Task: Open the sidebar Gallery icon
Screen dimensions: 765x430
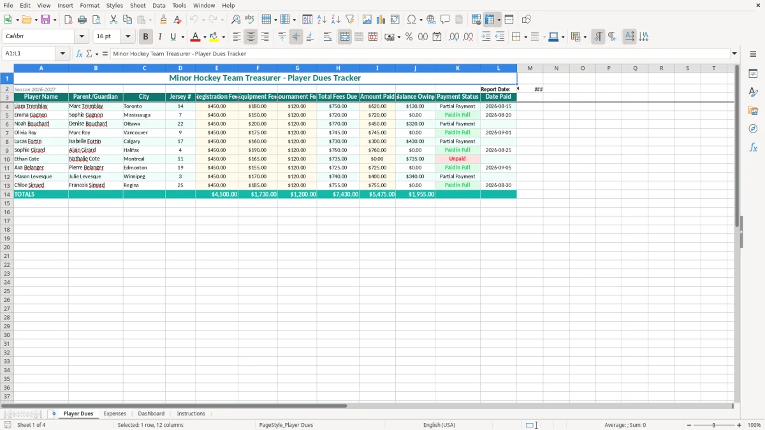Action: tap(753, 111)
